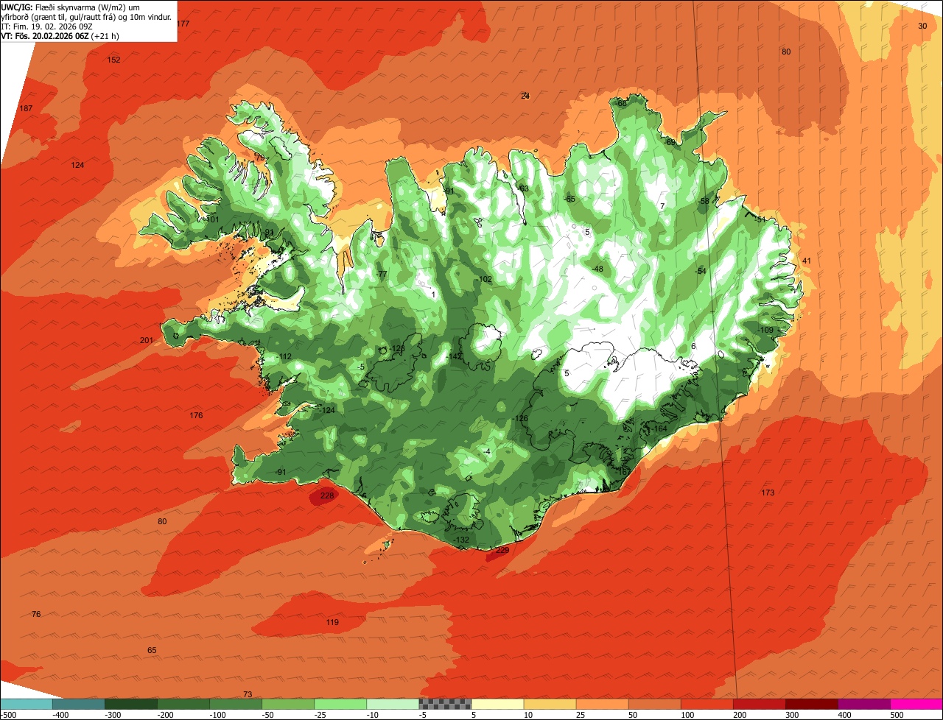Click the -400 to -300 dark teal legend swatch

tap(78, 704)
